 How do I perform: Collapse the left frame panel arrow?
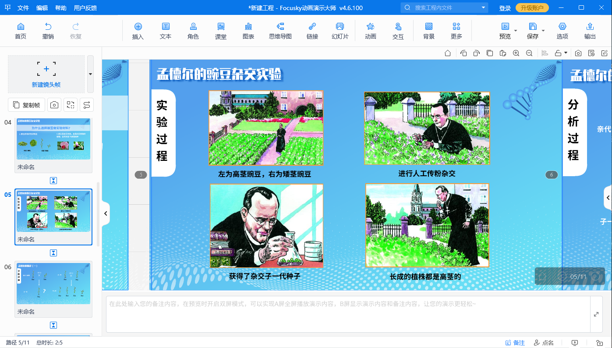click(106, 213)
